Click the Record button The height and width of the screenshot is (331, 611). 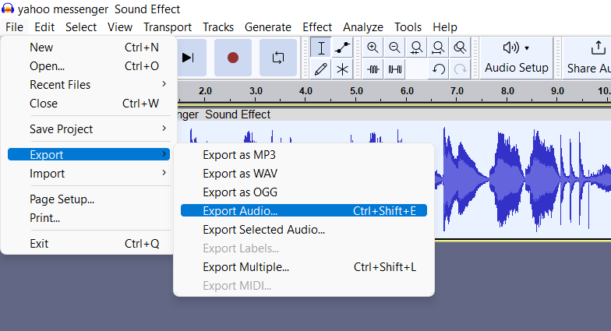(232, 58)
